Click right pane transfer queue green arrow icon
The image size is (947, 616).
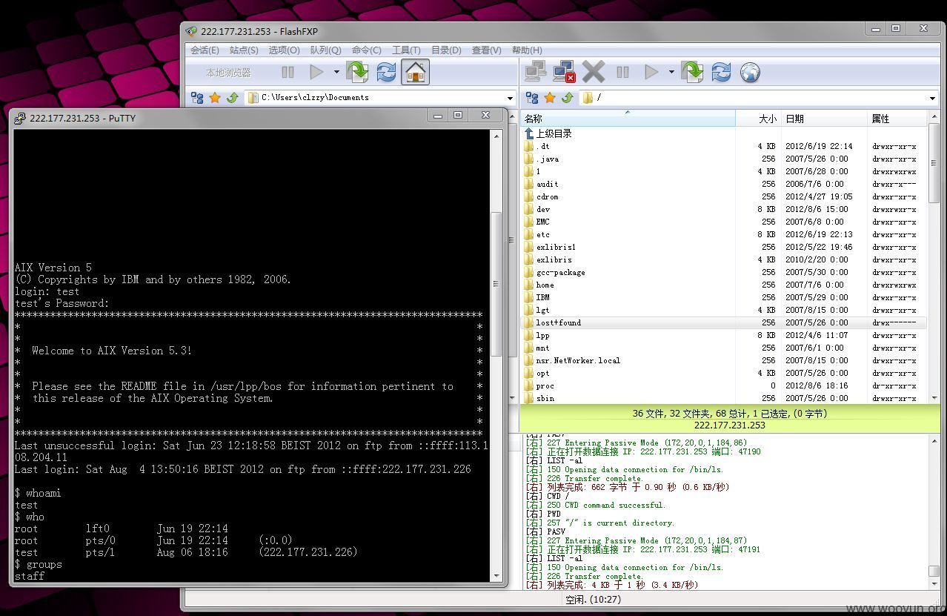pos(693,72)
